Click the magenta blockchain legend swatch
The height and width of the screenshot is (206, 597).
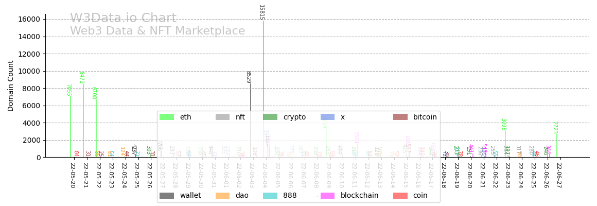(x=327, y=196)
